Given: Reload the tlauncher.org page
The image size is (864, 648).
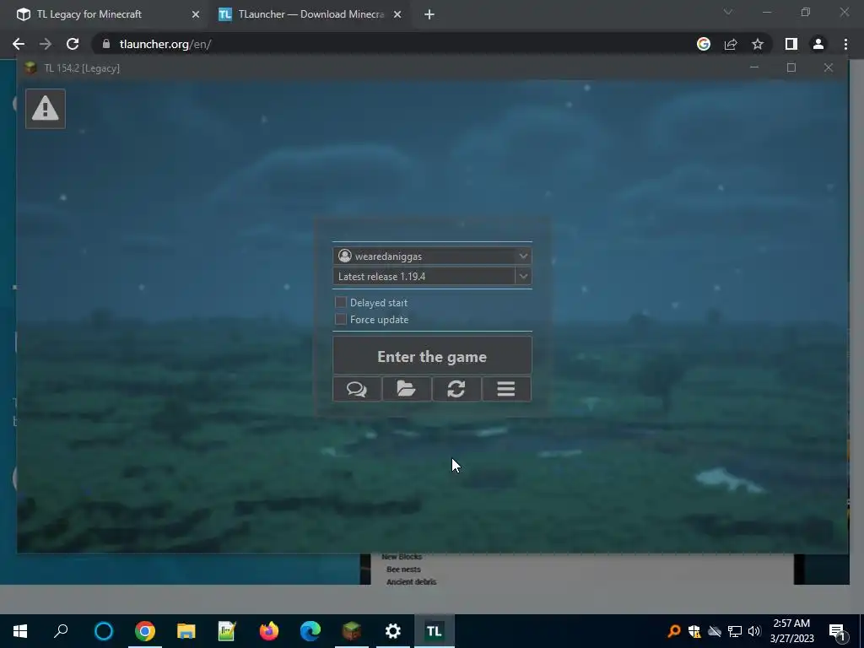Looking at the screenshot, I should click(x=73, y=44).
